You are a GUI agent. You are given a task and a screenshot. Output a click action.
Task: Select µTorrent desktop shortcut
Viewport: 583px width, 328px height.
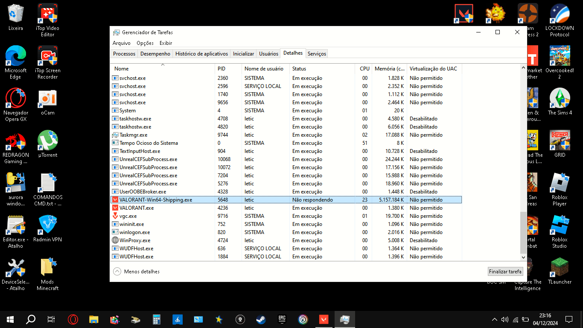(47, 144)
